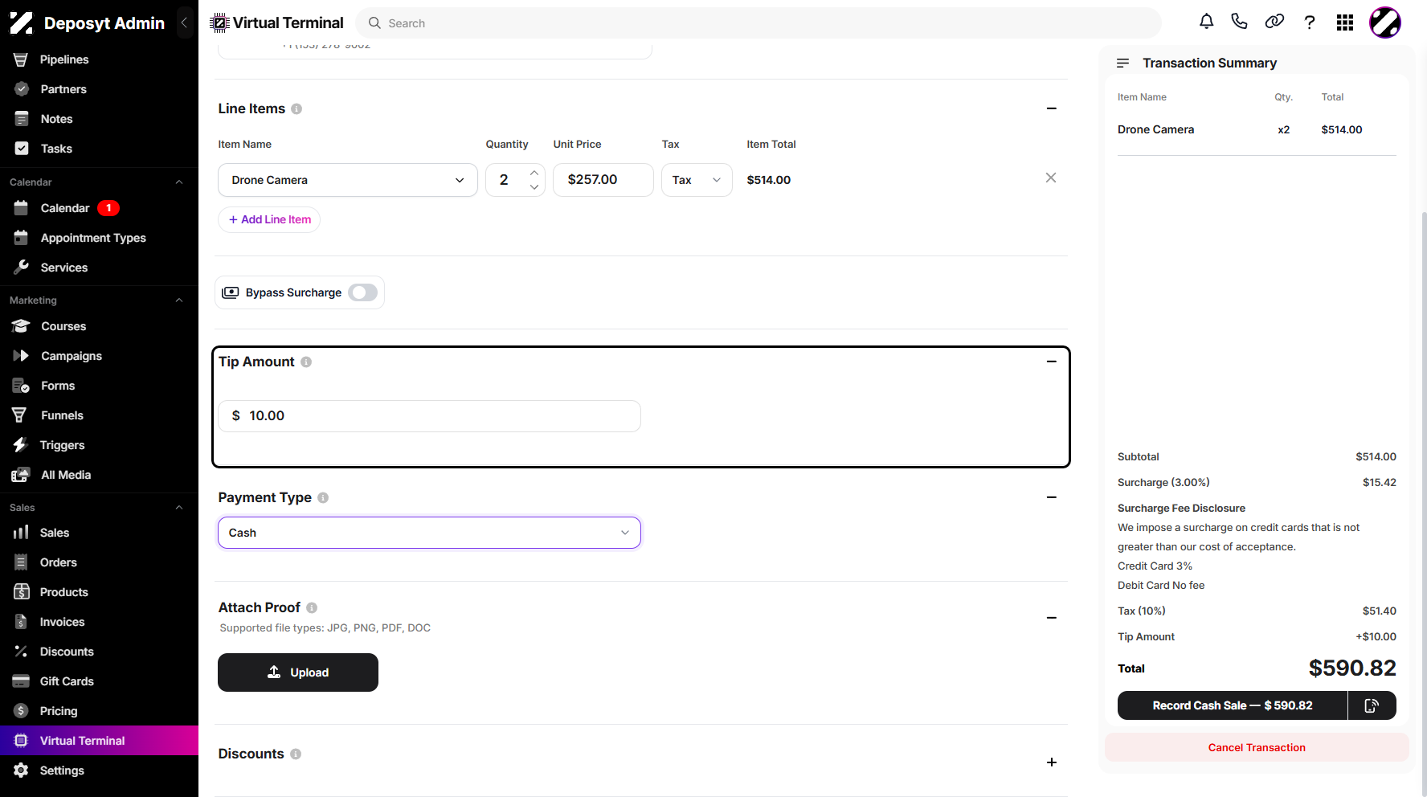Collapse the Marketing sidebar group
Screen dimensions: 1427x797
179,300
